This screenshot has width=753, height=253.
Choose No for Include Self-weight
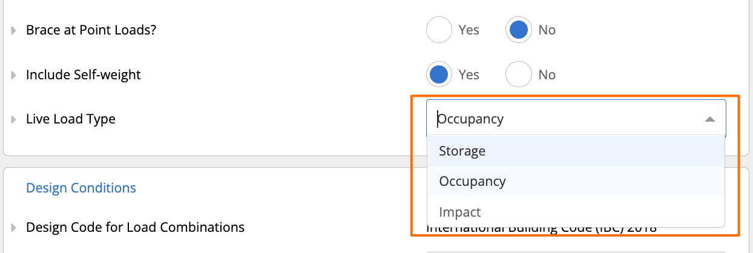(518, 75)
